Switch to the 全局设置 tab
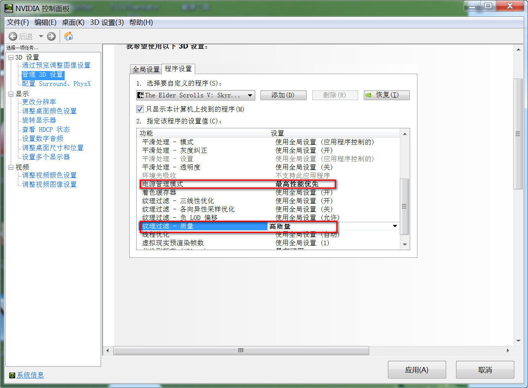The height and width of the screenshot is (388, 528). 146,69
